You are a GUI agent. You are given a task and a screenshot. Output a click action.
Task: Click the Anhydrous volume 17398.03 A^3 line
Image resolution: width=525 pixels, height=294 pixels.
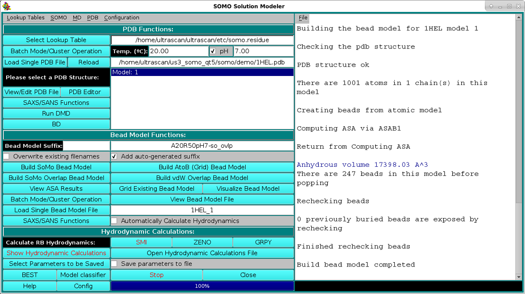tap(363, 165)
